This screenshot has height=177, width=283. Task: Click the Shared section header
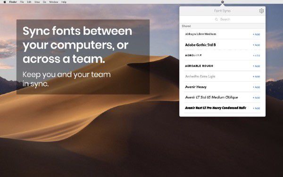[x=222, y=26]
